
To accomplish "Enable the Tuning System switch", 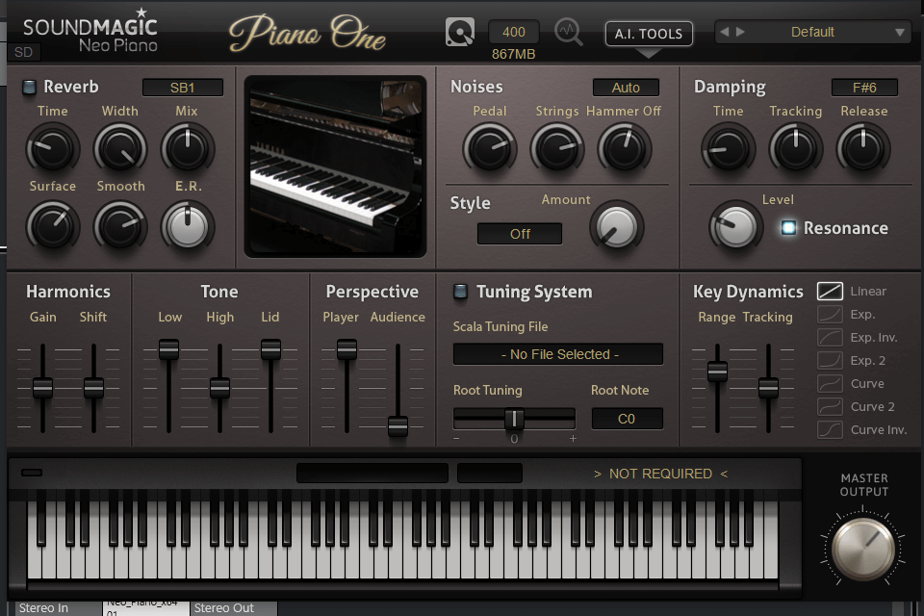I will pyautogui.click(x=460, y=292).
